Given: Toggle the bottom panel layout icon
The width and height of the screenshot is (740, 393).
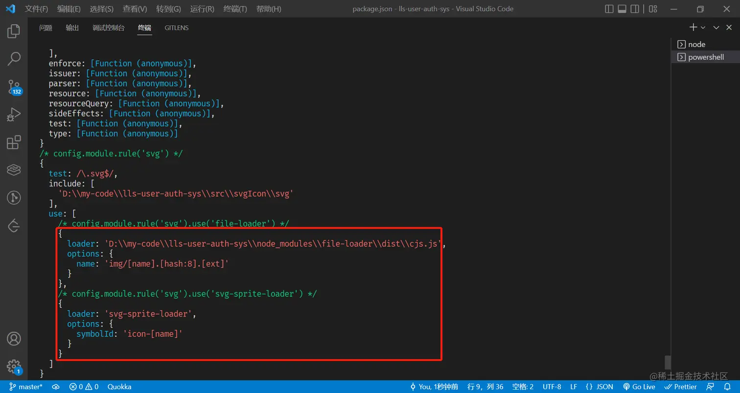Looking at the screenshot, I should (622, 9).
